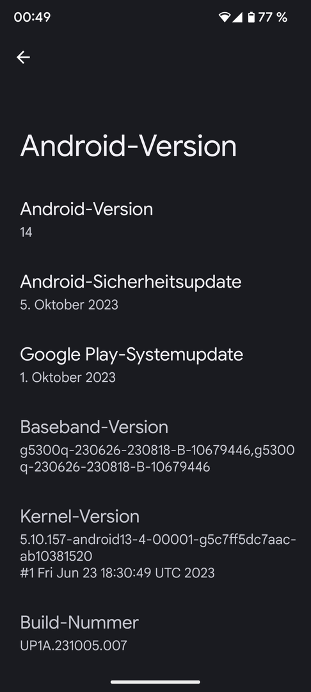Viewport: 311px width, 692px height.
Task: Tap the Kernel-Version label
Action: [x=80, y=516]
